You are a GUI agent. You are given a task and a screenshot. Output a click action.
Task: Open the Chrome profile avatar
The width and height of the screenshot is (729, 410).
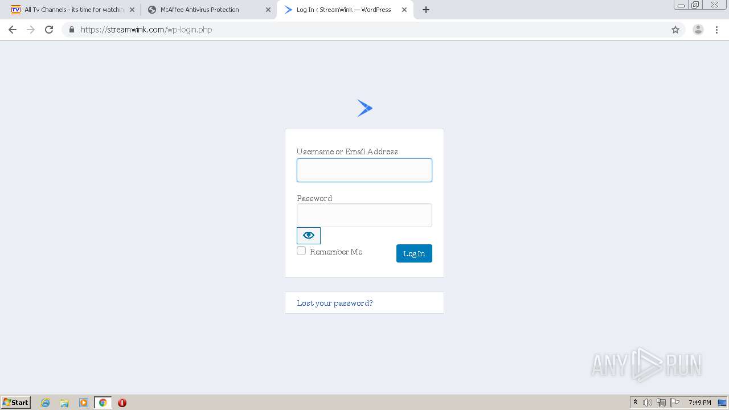pyautogui.click(x=698, y=30)
